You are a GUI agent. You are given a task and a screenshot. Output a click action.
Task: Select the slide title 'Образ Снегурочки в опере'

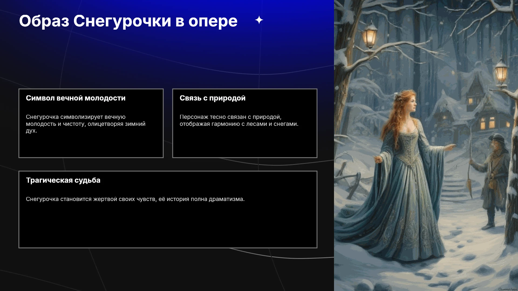pyautogui.click(x=128, y=21)
